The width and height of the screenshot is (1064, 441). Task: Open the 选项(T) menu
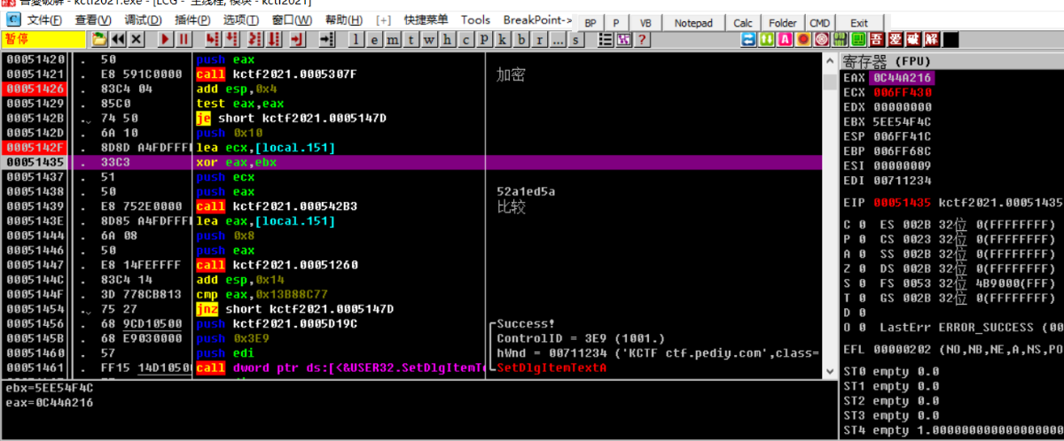[x=241, y=20]
